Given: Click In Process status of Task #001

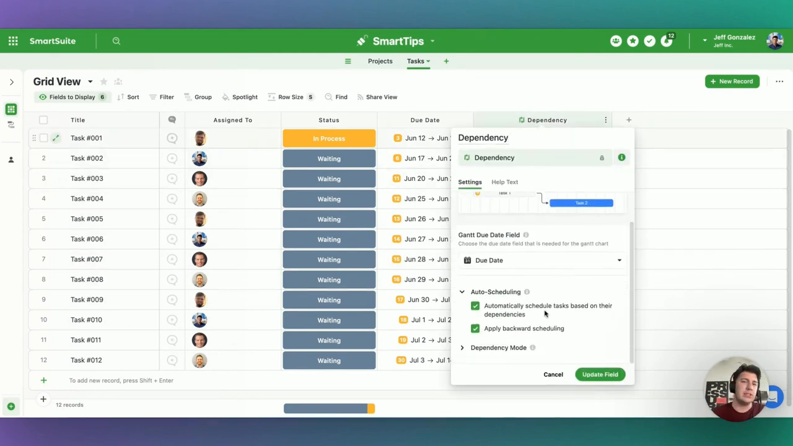Looking at the screenshot, I should coord(329,138).
